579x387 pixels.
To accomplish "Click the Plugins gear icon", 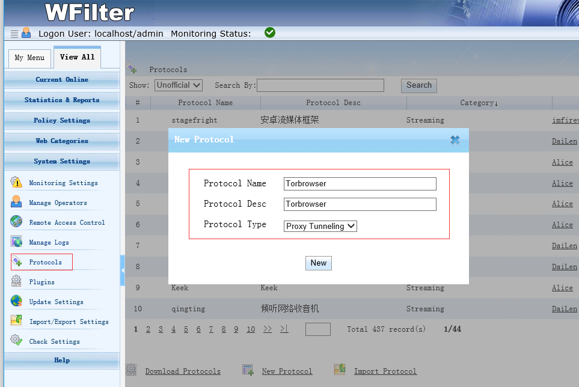I will [x=16, y=281].
